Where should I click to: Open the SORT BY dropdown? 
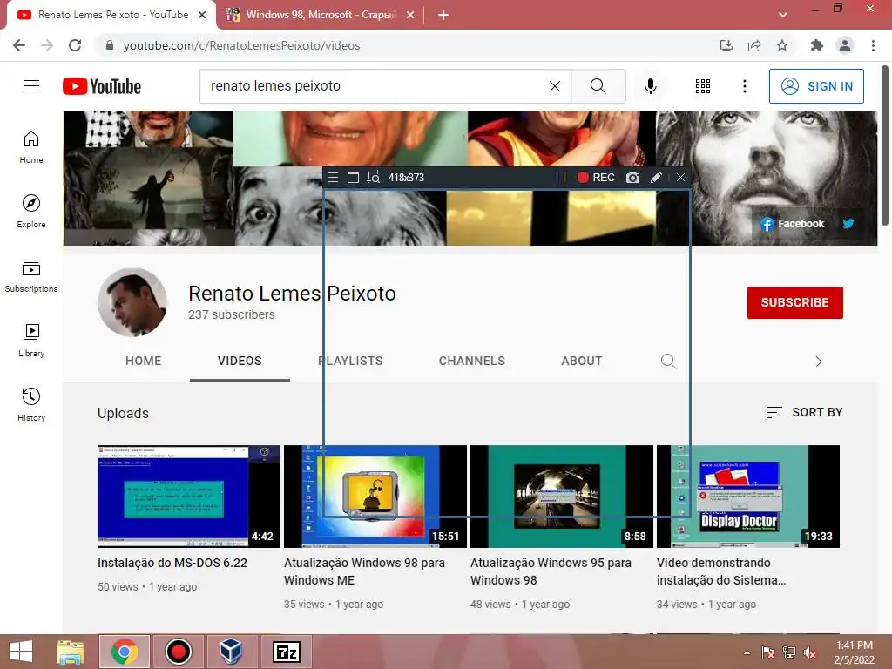pyautogui.click(x=804, y=412)
